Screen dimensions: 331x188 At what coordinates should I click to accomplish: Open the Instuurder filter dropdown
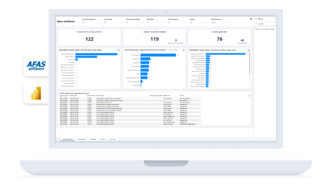click(113, 22)
